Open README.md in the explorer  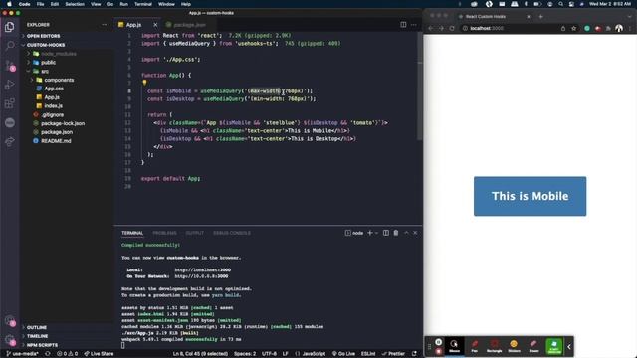(56, 141)
